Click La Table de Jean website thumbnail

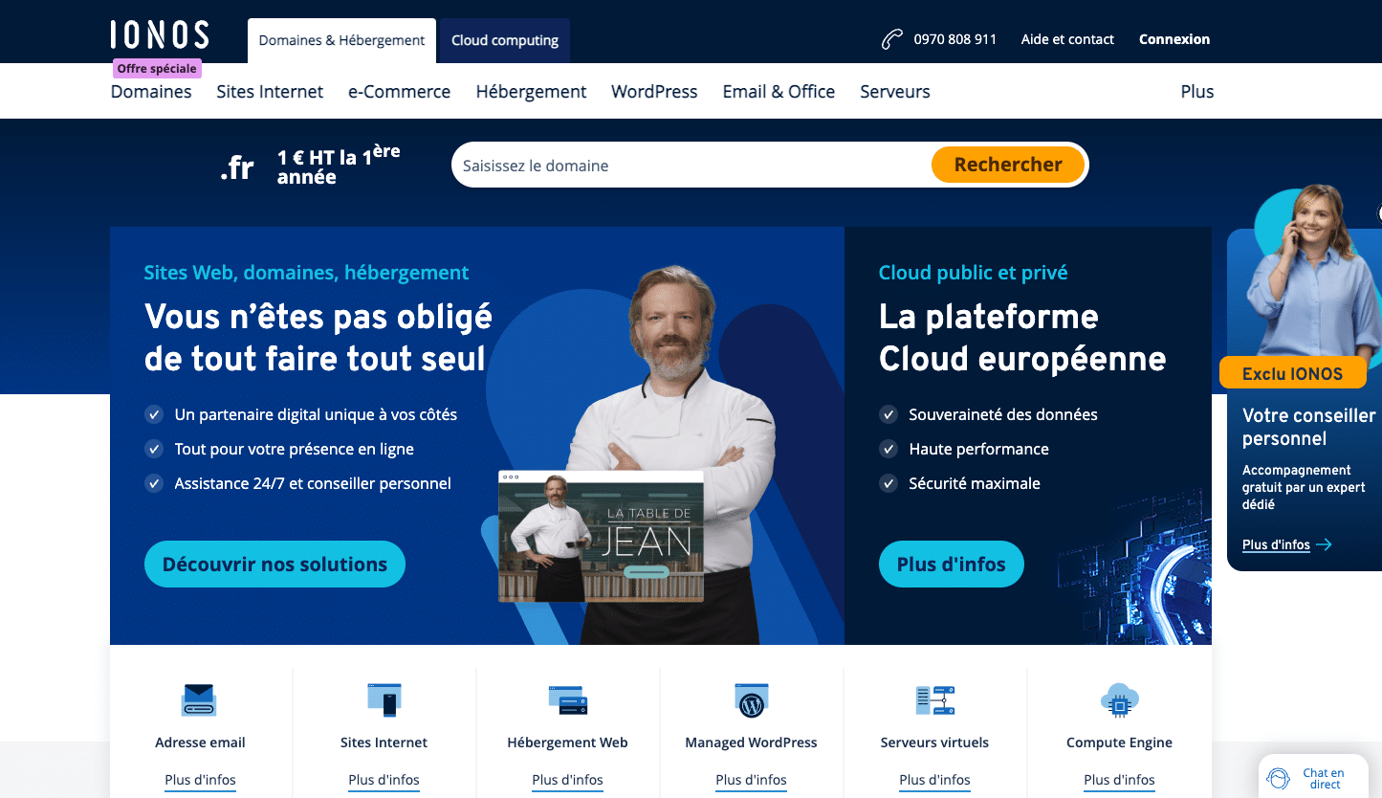(x=601, y=536)
